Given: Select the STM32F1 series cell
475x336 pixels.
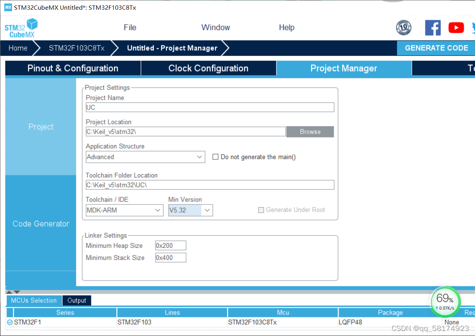Looking at the screenshot, I should click(x=65, y=322).
